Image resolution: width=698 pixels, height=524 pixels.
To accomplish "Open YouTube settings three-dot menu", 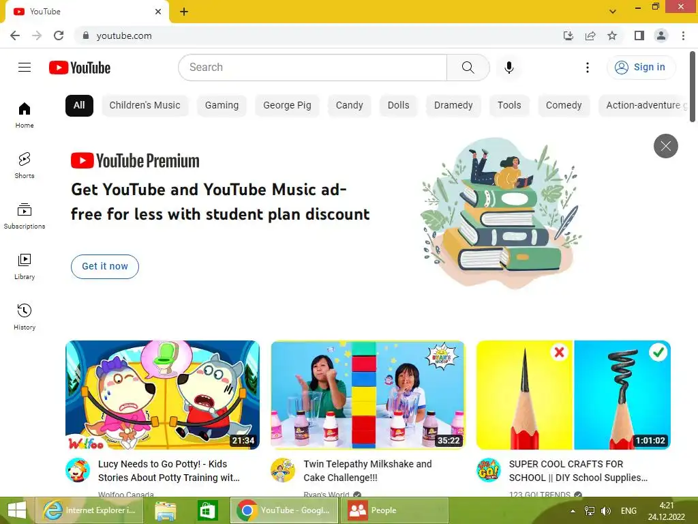I will pos(588,68).
